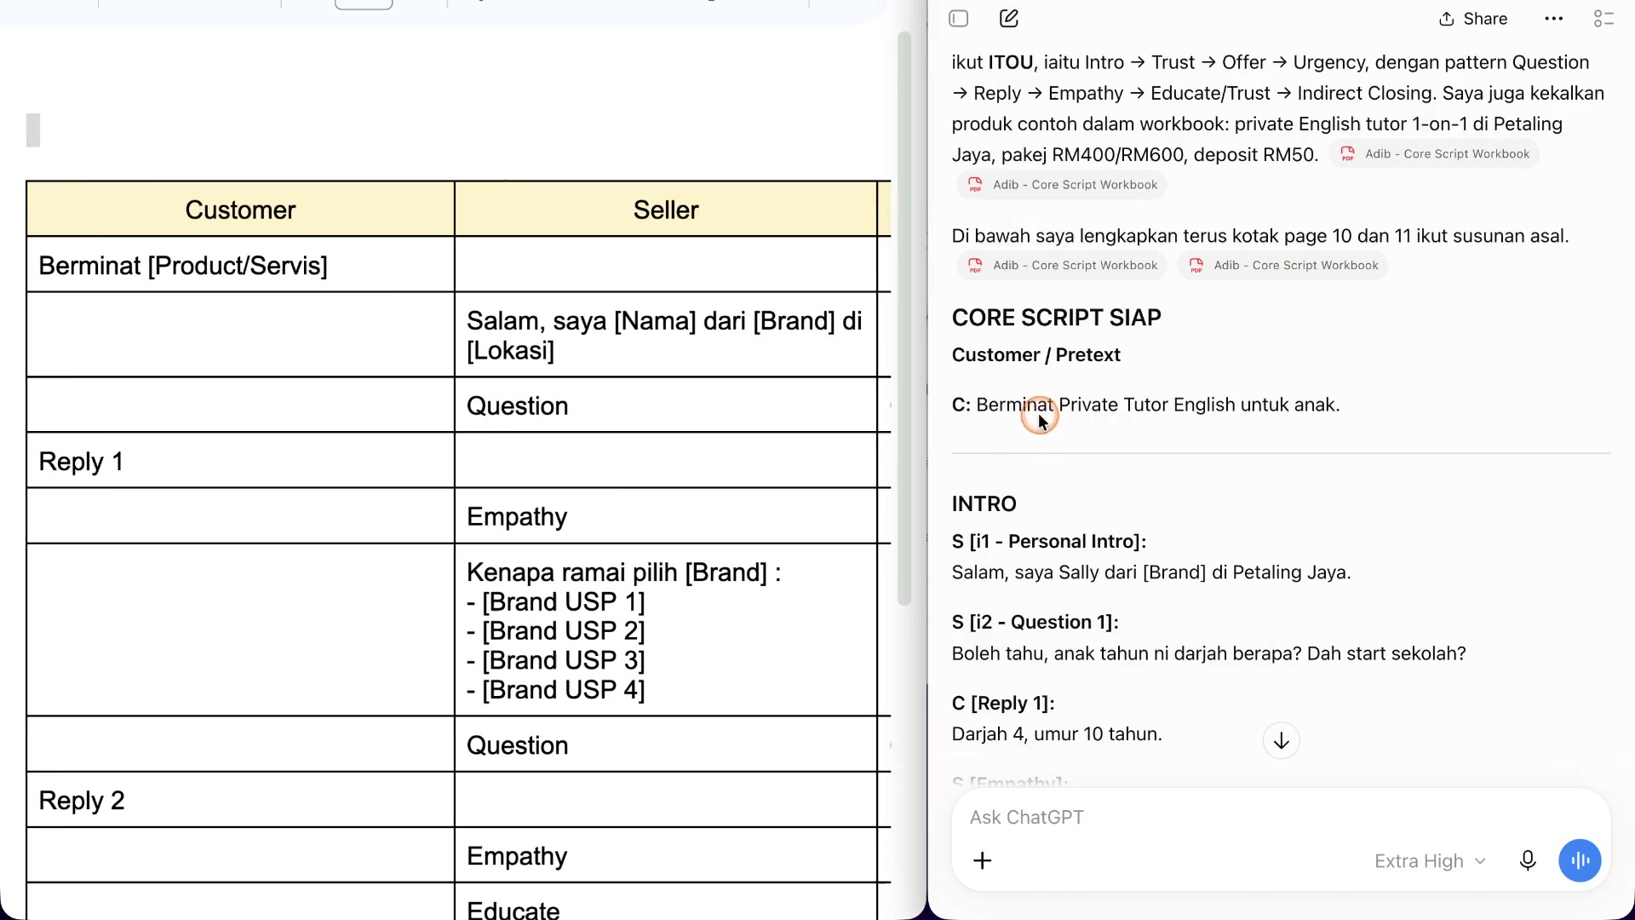
Task: Share this ChatGPT conversation
Action: tap(1473, 19)
